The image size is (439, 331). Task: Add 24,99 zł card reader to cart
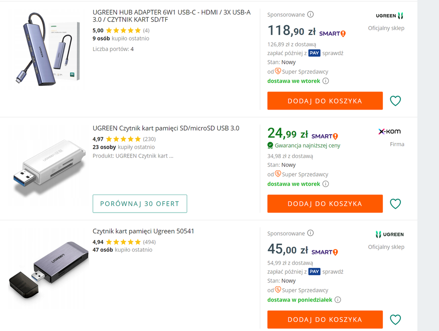point(325,204)
